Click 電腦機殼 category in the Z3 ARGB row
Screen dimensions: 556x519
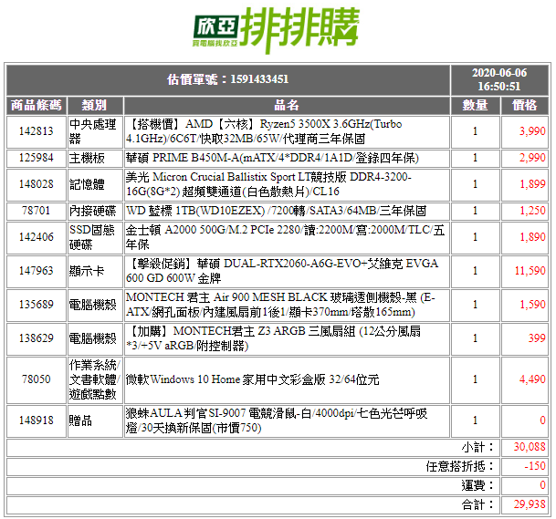coord(95,338)
